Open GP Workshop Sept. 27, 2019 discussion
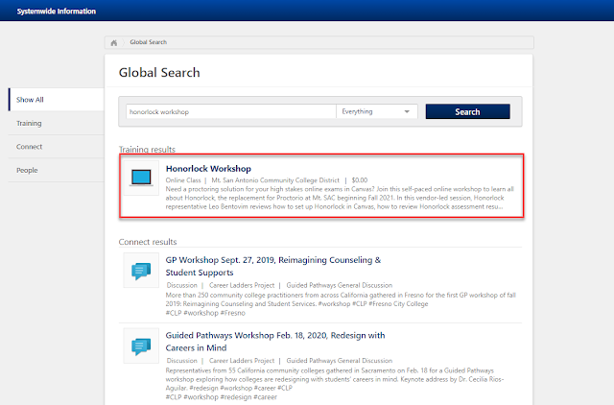 click(x=272, y=266)
